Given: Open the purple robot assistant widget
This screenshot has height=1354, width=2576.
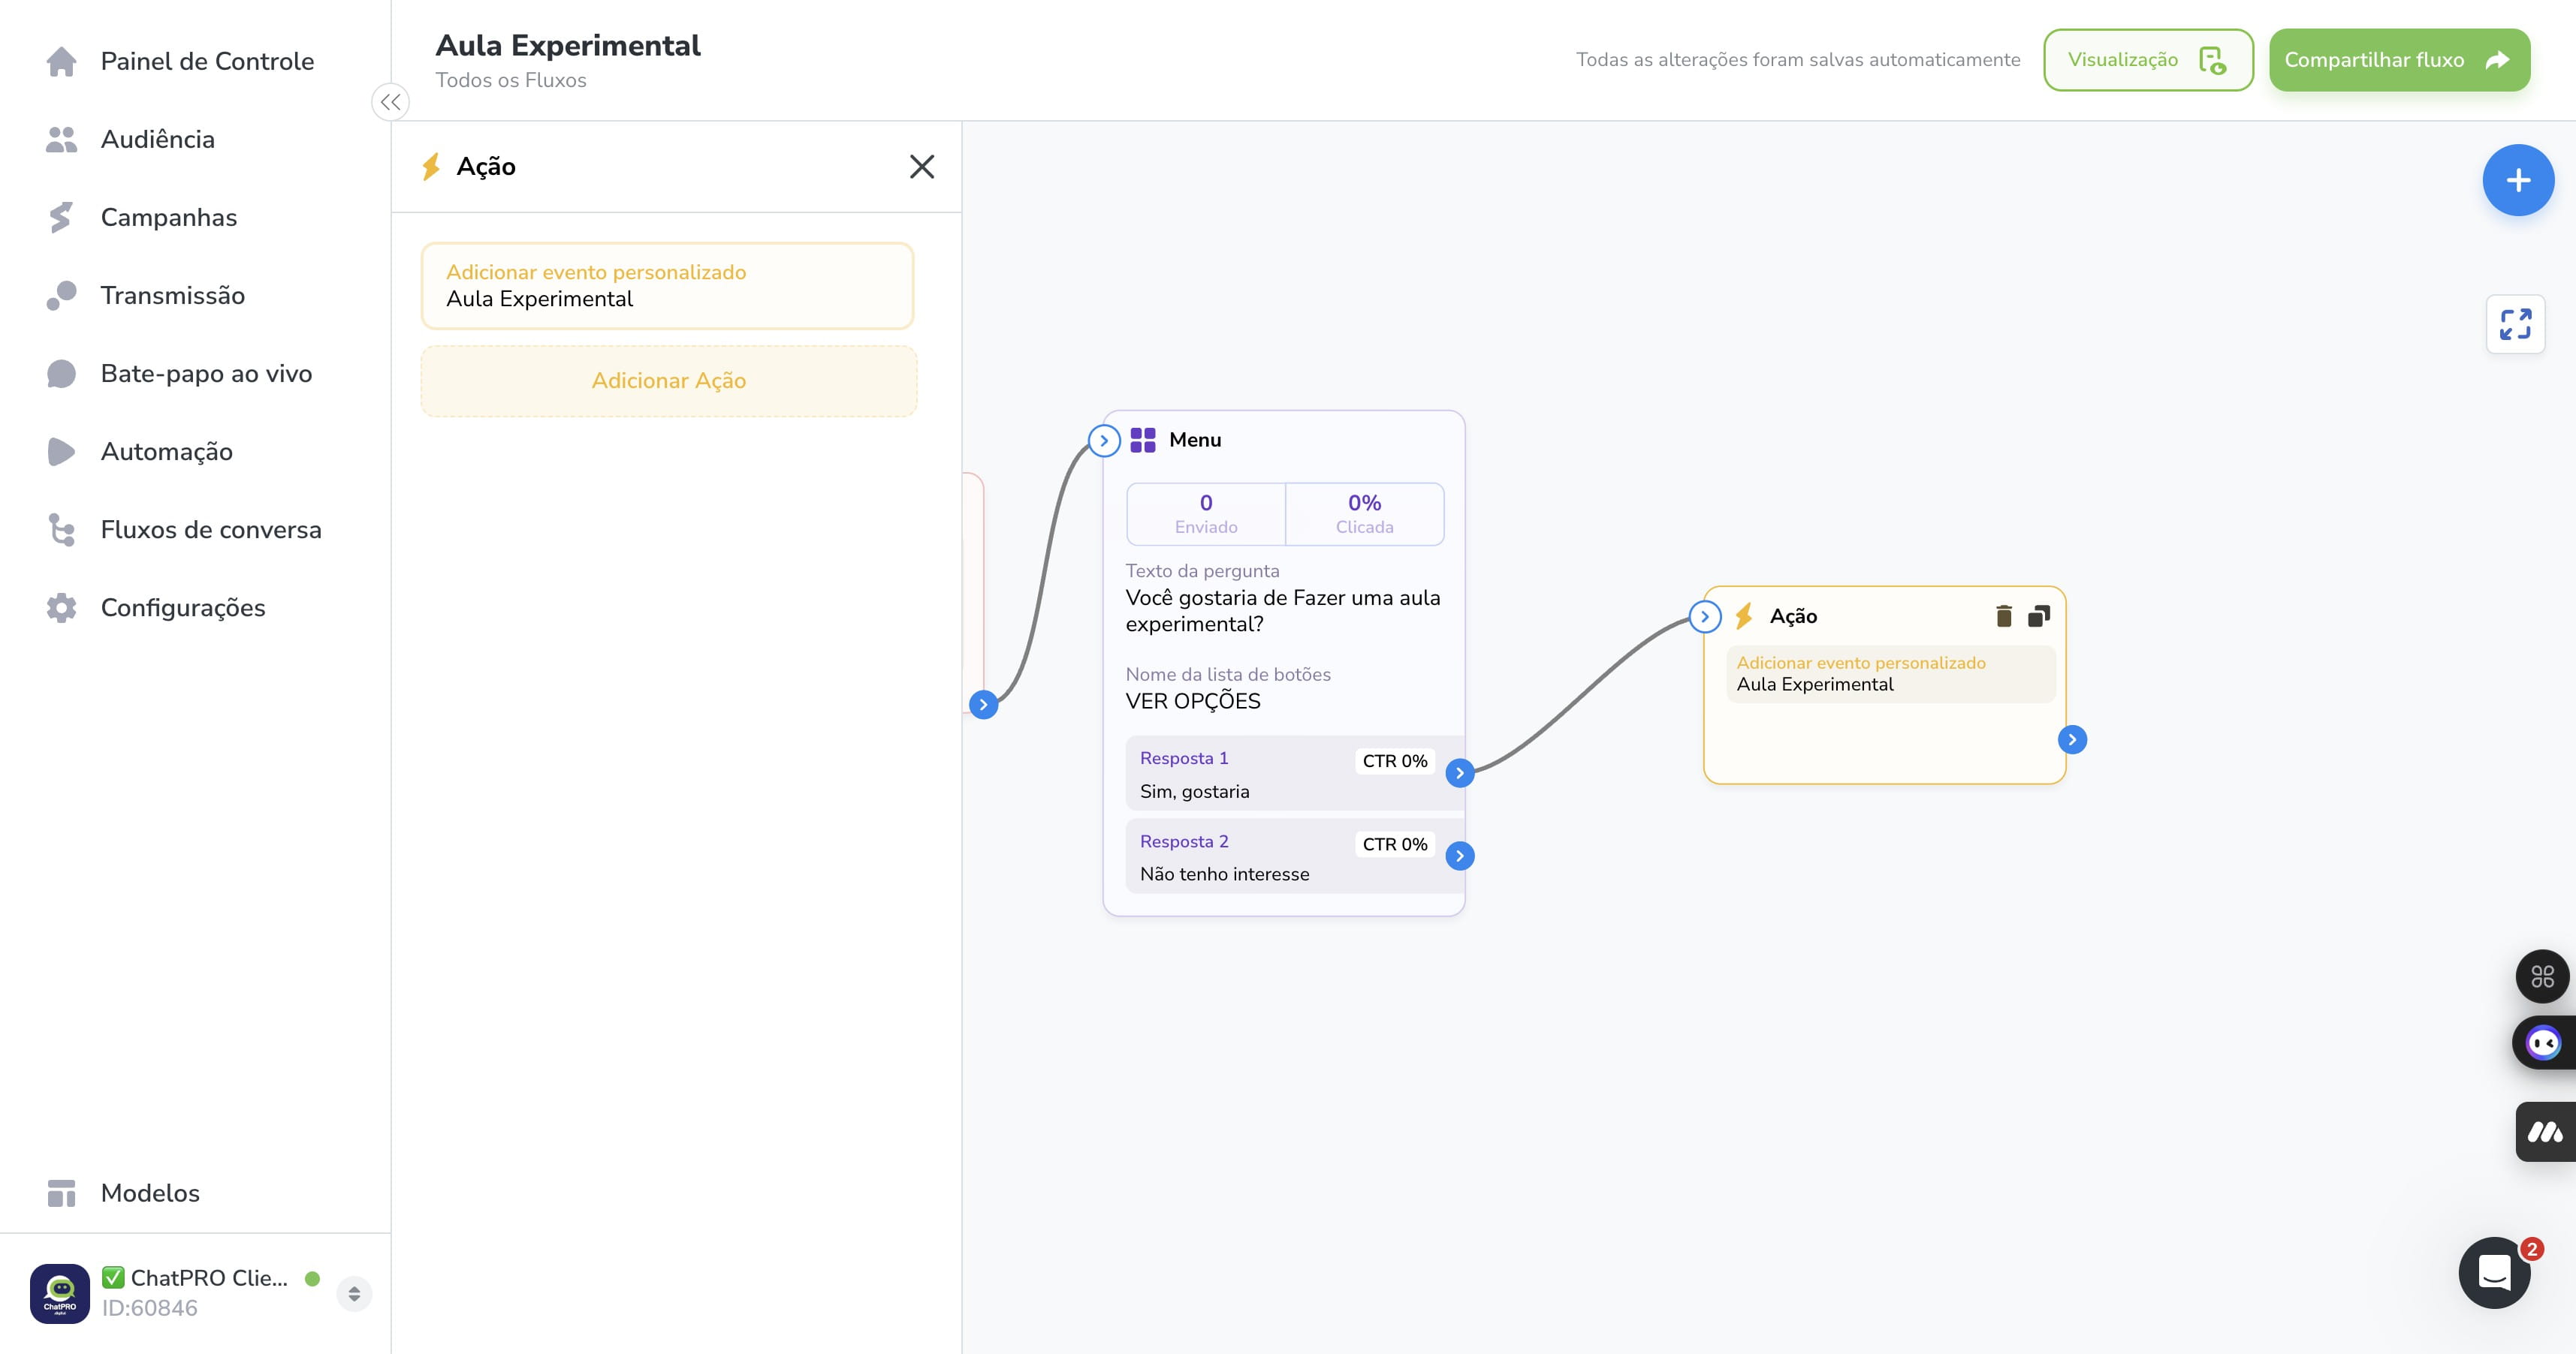Looking at the screenshot, I should [2544, 1043].
